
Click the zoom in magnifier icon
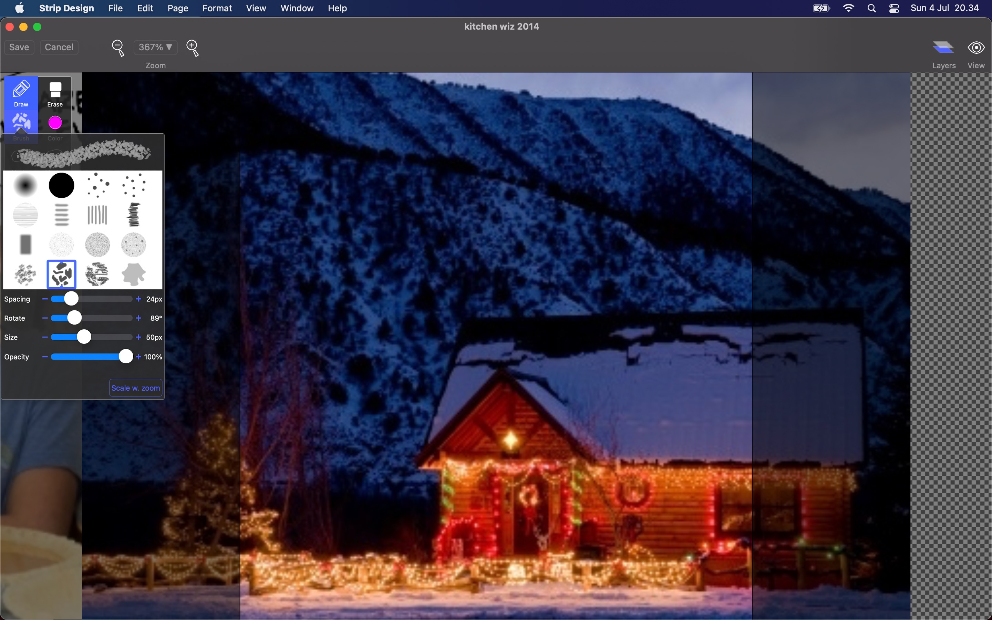(x=192, y=48)
